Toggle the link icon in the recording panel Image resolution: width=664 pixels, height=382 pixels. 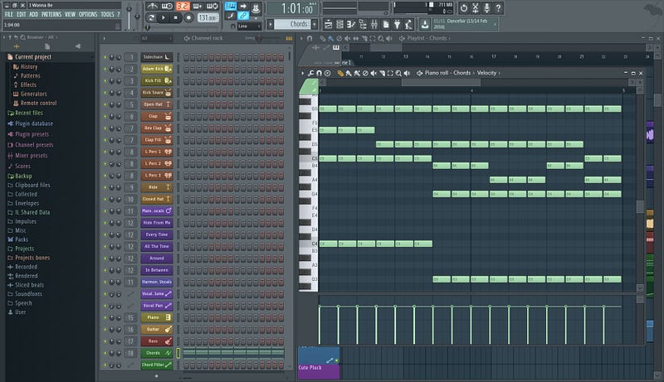point(243,16)
